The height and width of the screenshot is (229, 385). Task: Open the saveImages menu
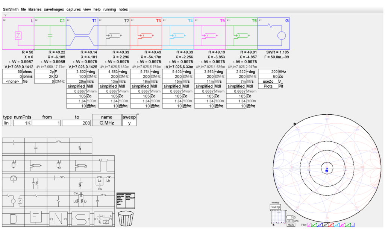click(x=54, y=9)
